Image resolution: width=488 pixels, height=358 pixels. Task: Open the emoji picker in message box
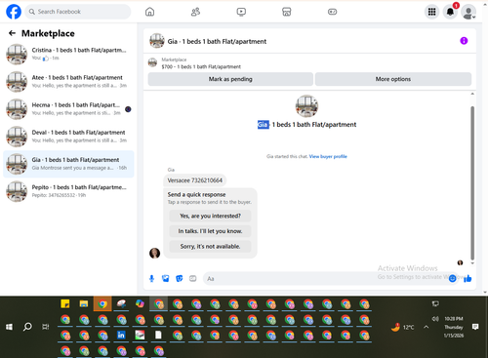pyautogui.click(x=452, y=279)
